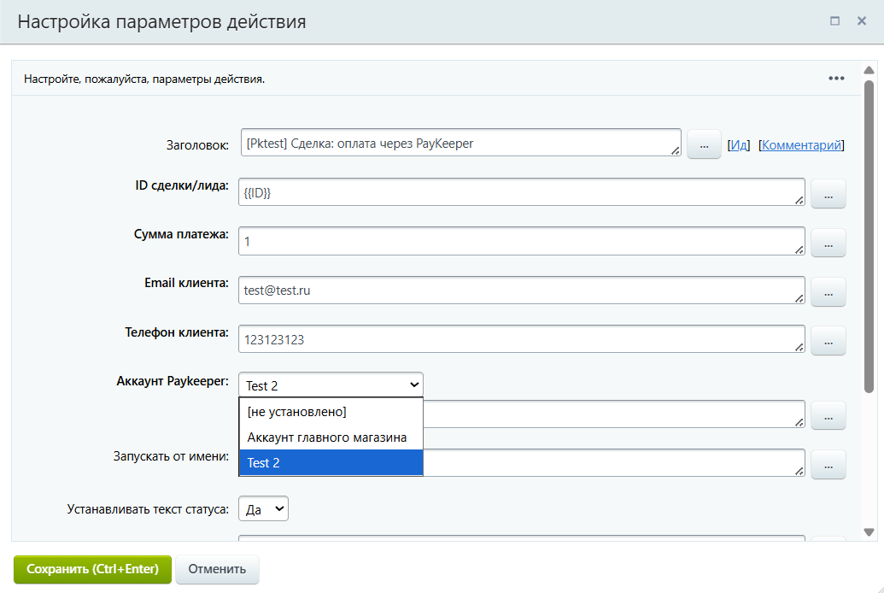Open the field picker beside Email клиента
This screenshot has height=593, width=884.
tap(828, 291)
